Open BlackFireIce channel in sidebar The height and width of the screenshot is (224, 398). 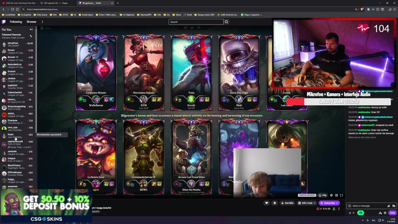point(17,167)
